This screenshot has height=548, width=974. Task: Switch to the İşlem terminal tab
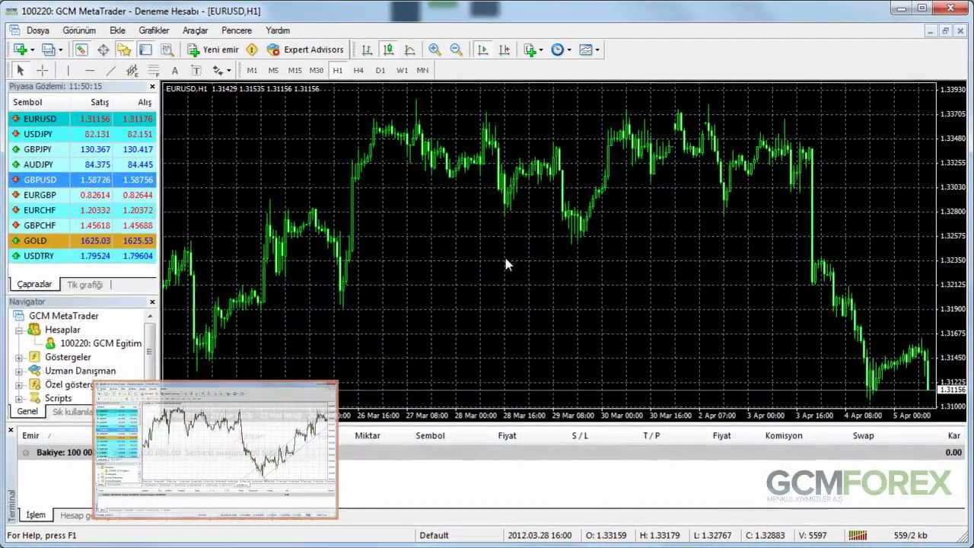tap(36, 515)
